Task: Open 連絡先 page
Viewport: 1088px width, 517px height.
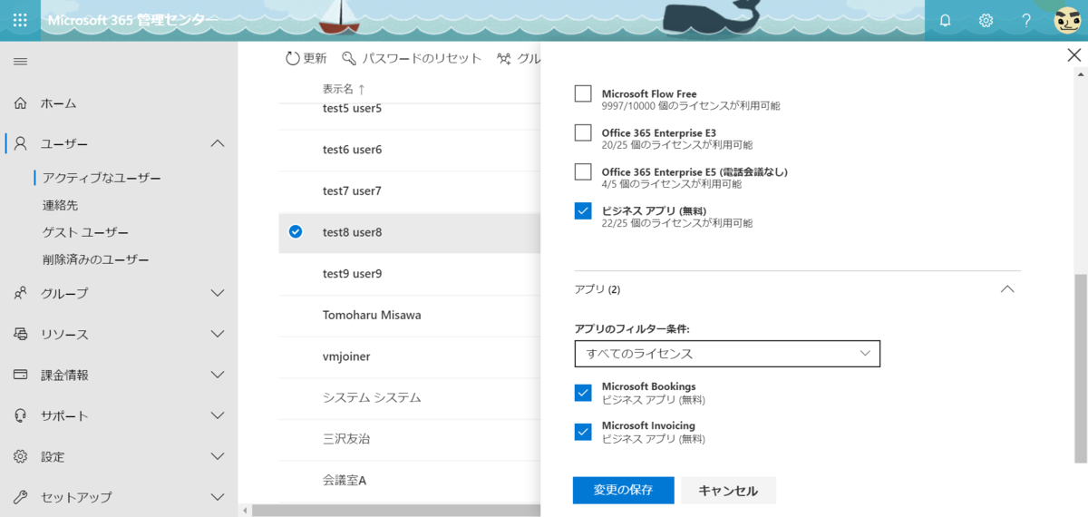Action: (x=60, y=205)
